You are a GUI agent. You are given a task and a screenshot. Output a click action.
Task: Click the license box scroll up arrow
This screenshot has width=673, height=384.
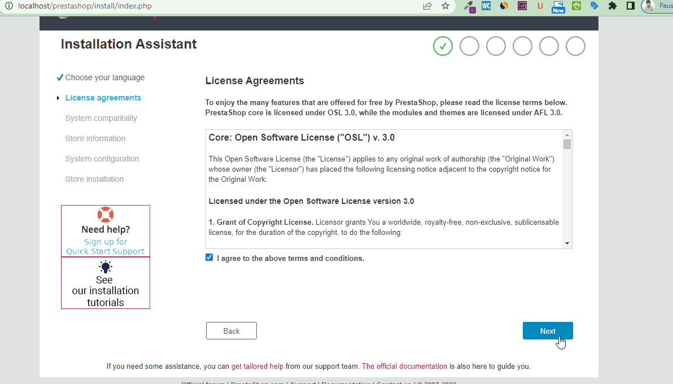click(x=567, y=135)
